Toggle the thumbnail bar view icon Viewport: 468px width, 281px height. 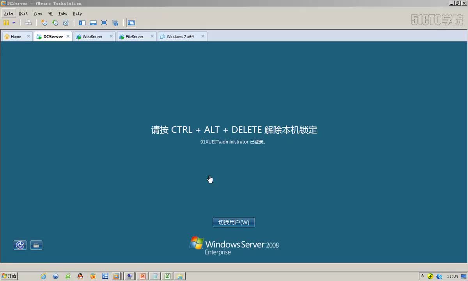pos(93,23)
